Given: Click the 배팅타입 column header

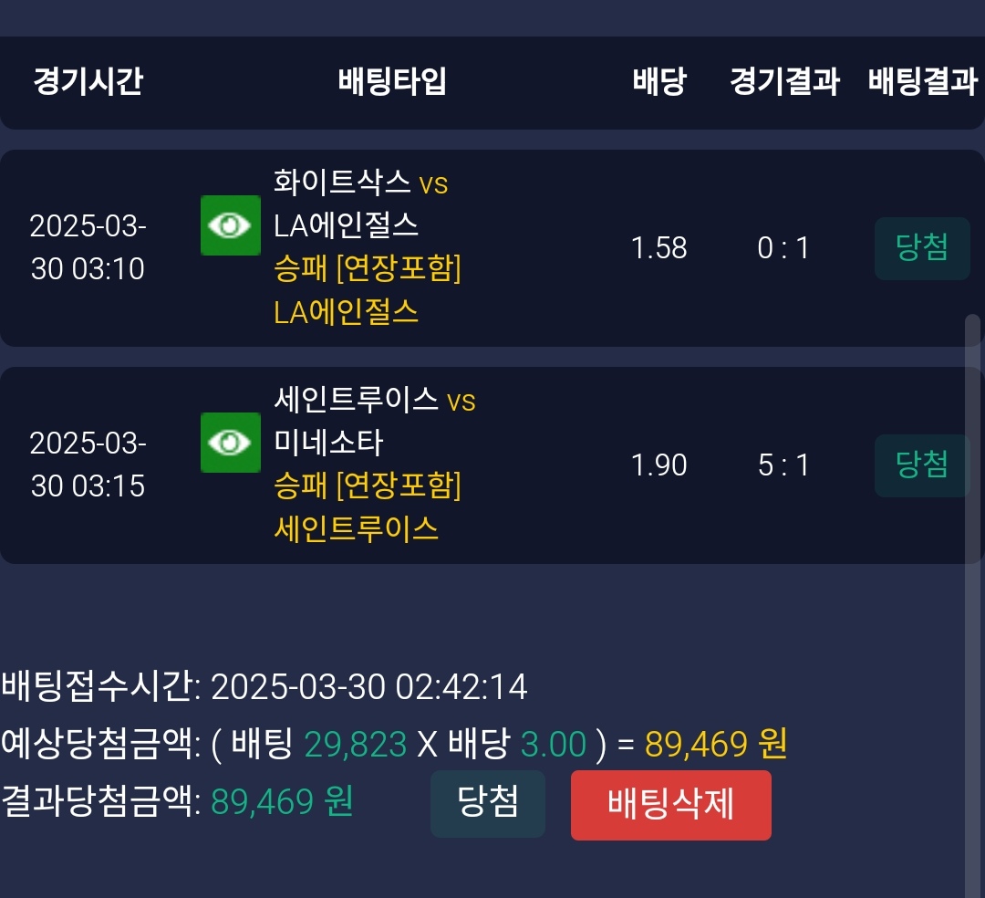Looking at the screenshot, I should point(392,82).
